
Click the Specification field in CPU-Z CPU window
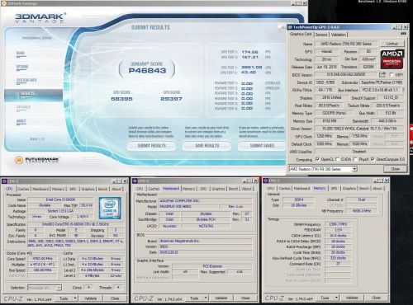pos(76,224)
